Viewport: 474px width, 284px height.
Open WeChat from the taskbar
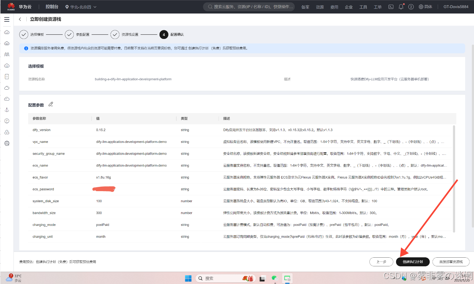coord(275,278)
